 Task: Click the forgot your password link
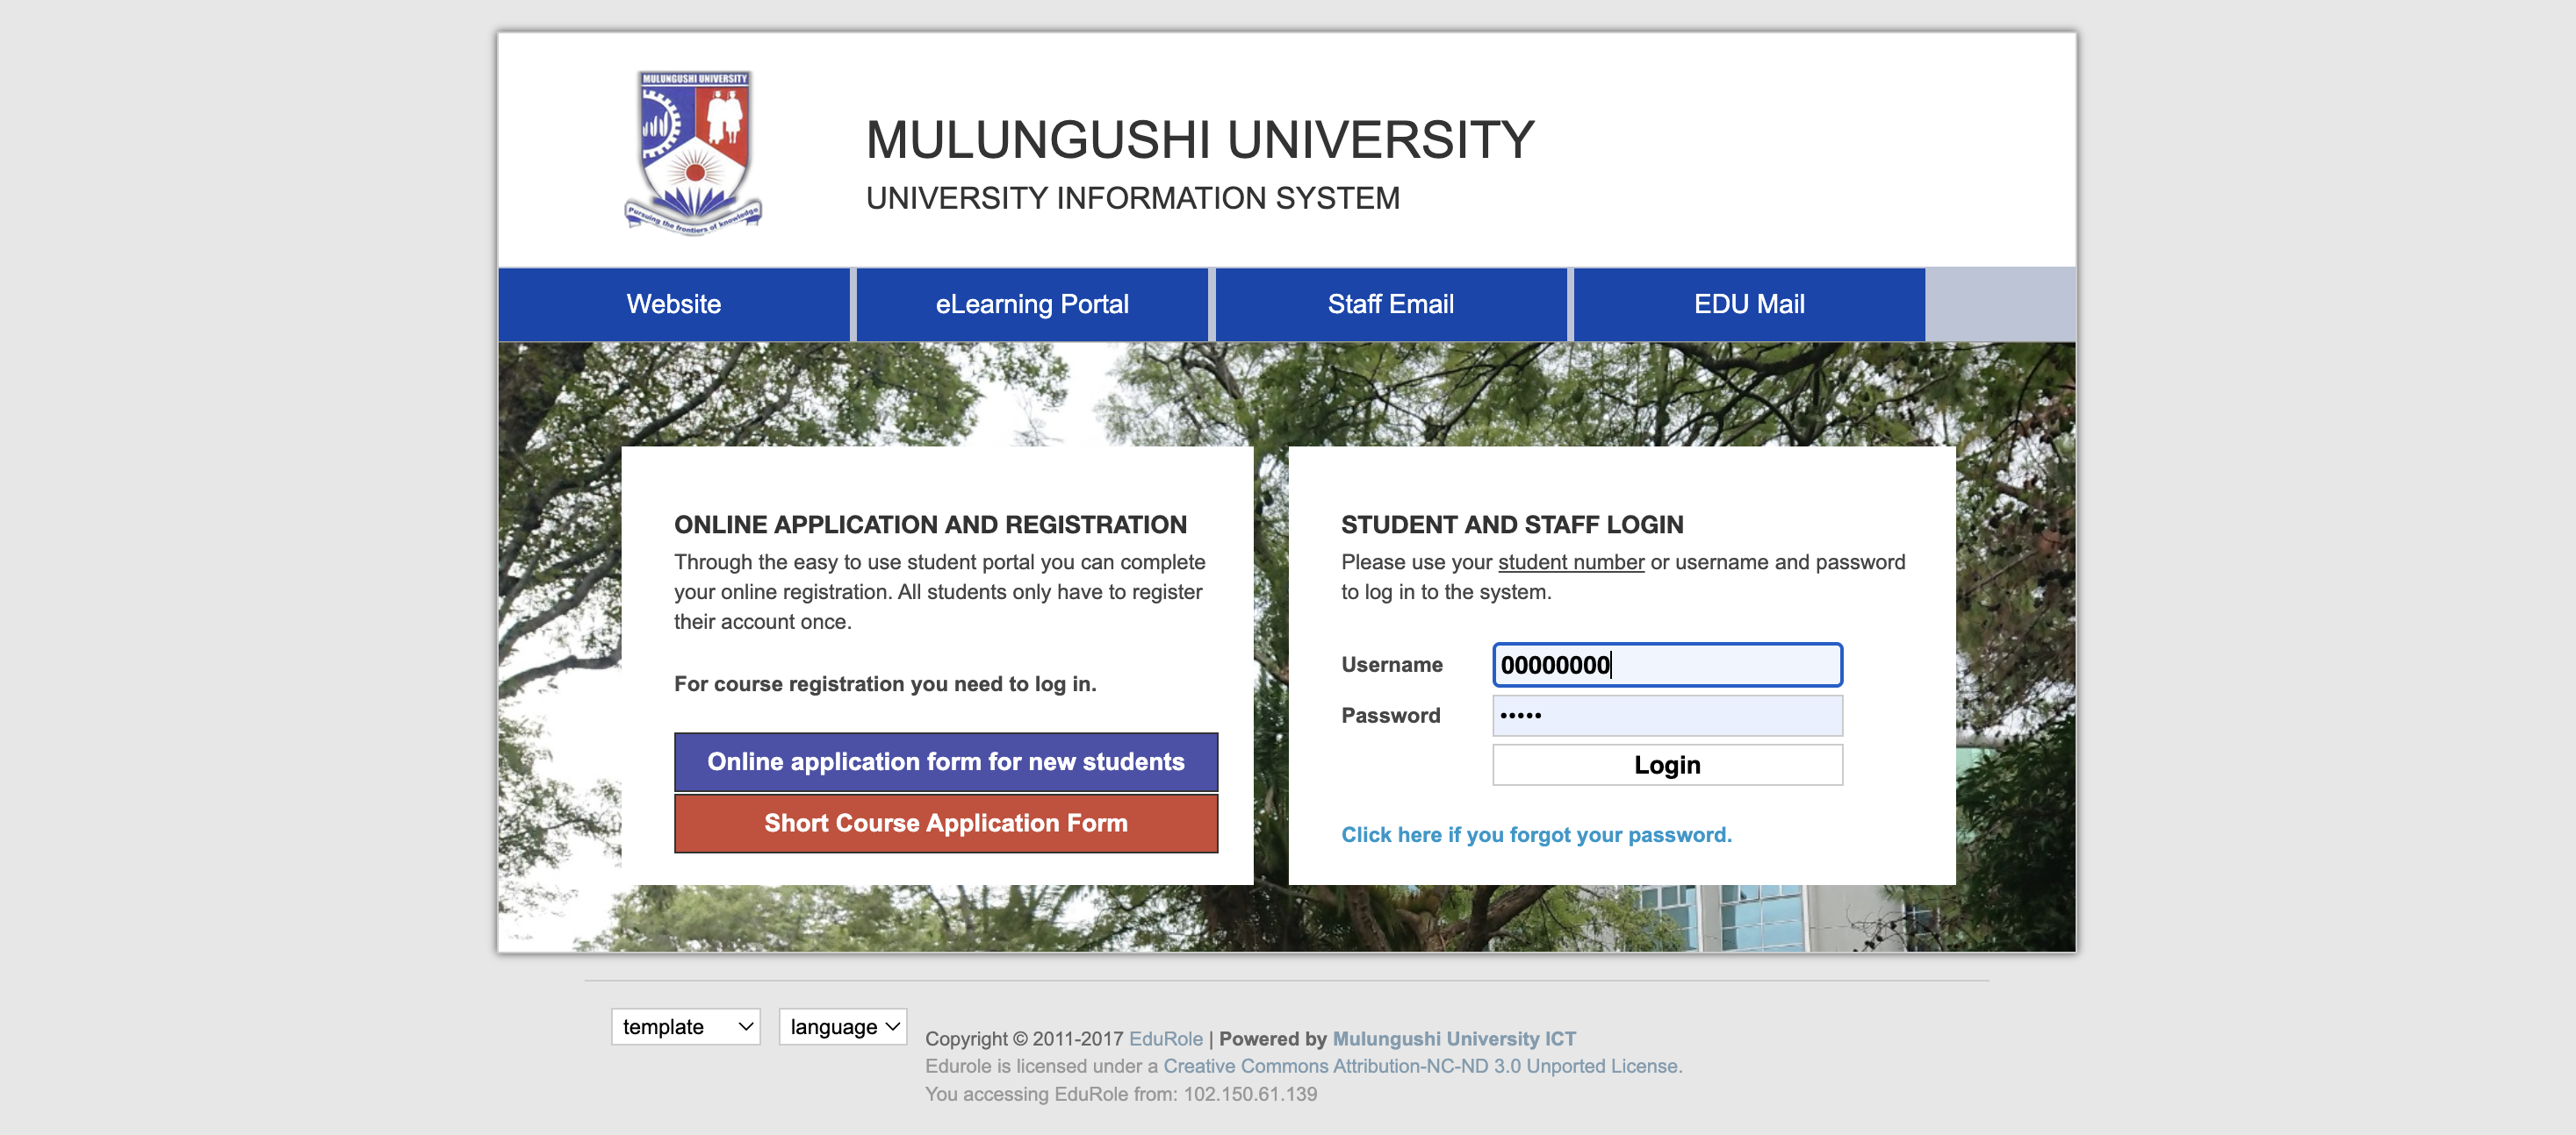click(1535, 834)
